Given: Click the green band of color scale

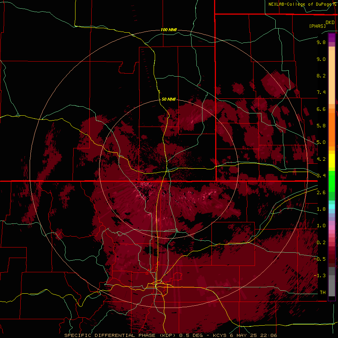Looking at the screenshot, I should [332, 186].
